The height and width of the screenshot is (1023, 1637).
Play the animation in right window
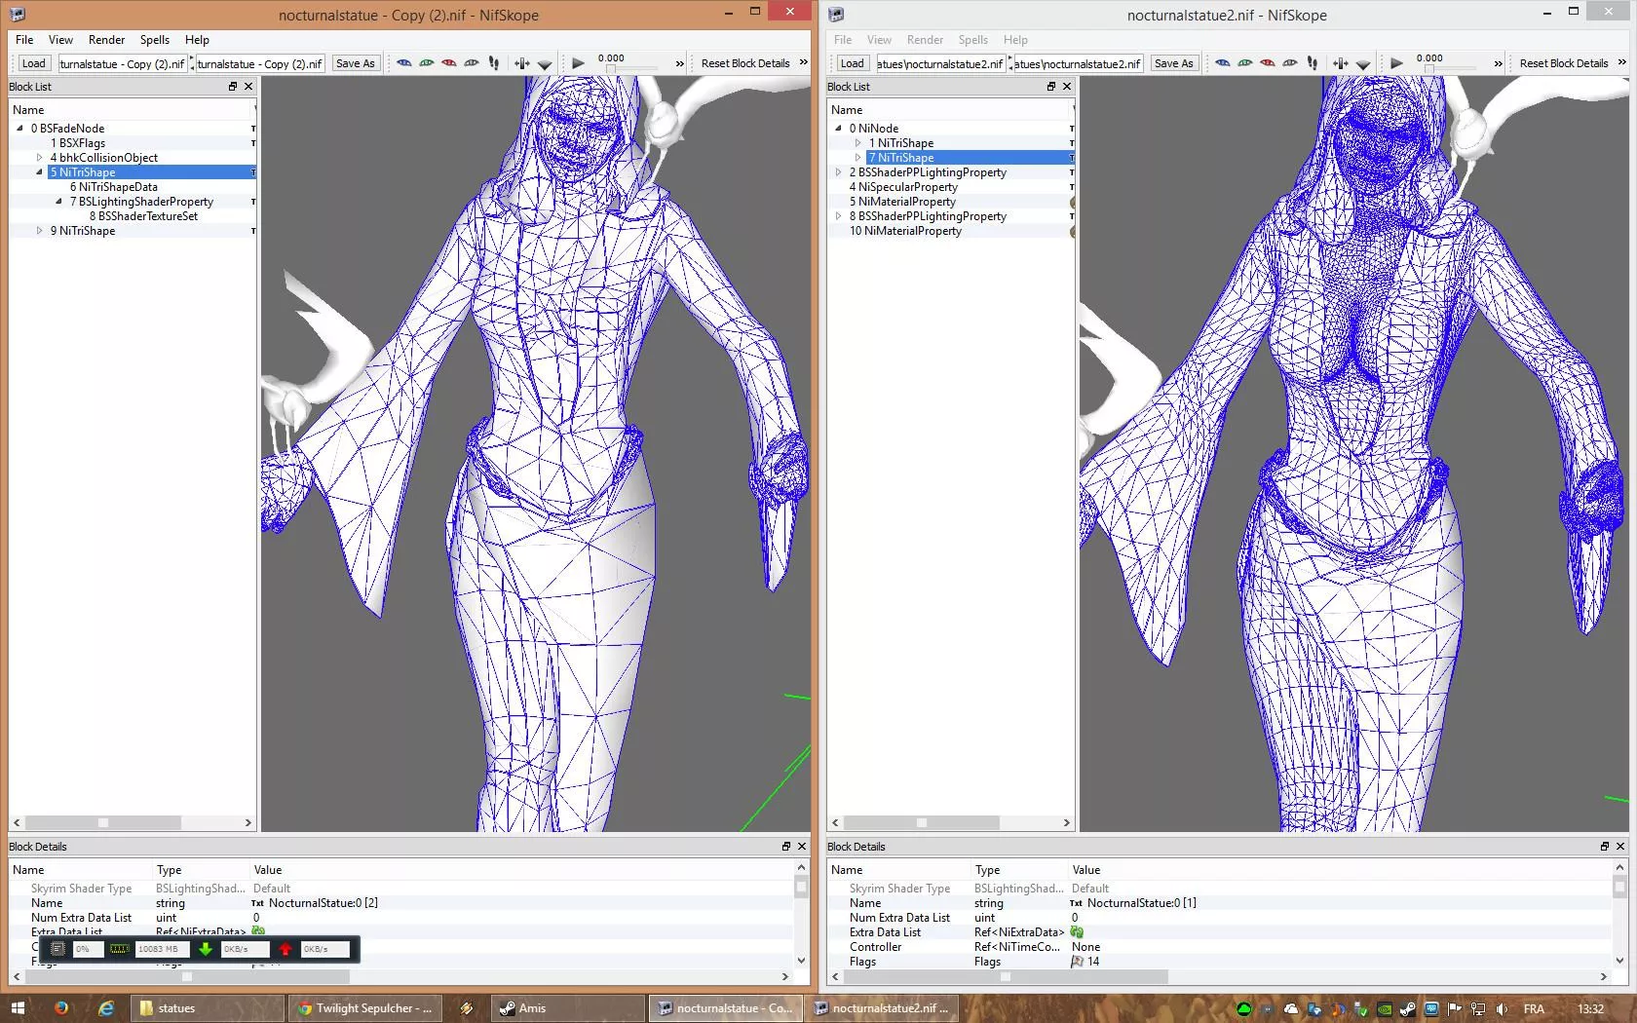[x=1396, y=63]
